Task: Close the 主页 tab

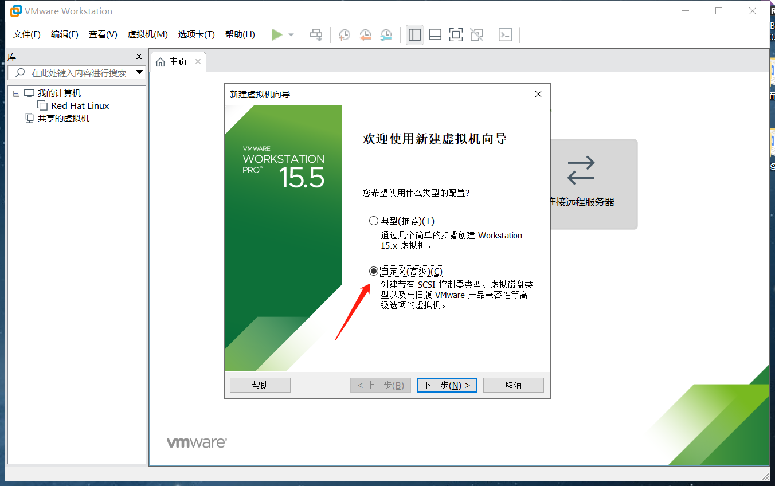Action: pyautogui.click(x=198, y=61)
